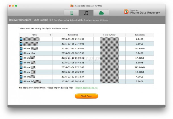173x119 pixels.
Task: Open the iCloud backup recovery tab
Action: [x=101, y=13]
